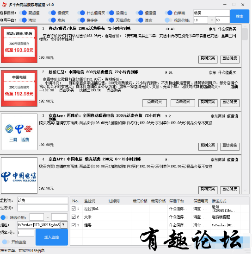The image size is (252, 255).
Task: Open the 中国电信 192.98元 red thumbnail
Action: (19, 88)
